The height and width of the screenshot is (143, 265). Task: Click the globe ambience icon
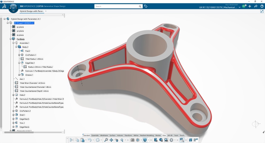coord(161,140)
